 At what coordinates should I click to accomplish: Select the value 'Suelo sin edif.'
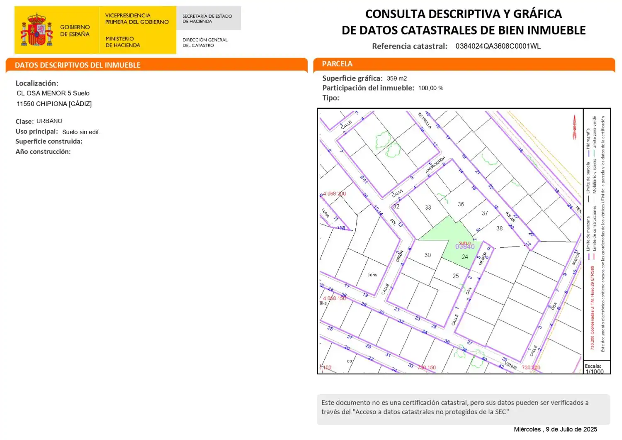(81, 132)
